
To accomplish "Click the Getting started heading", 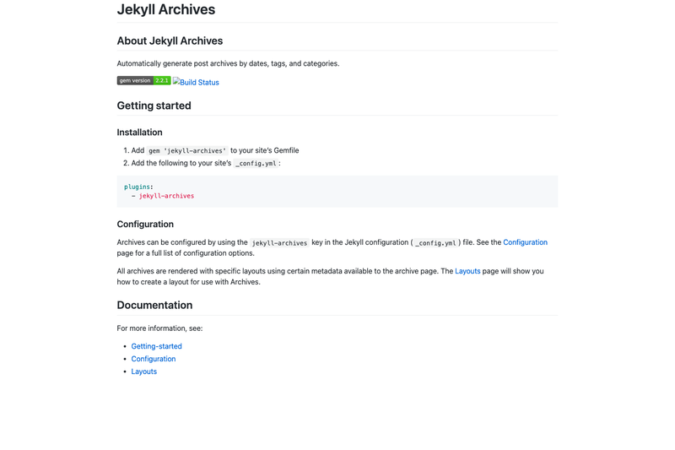I will tap(154, 106).
